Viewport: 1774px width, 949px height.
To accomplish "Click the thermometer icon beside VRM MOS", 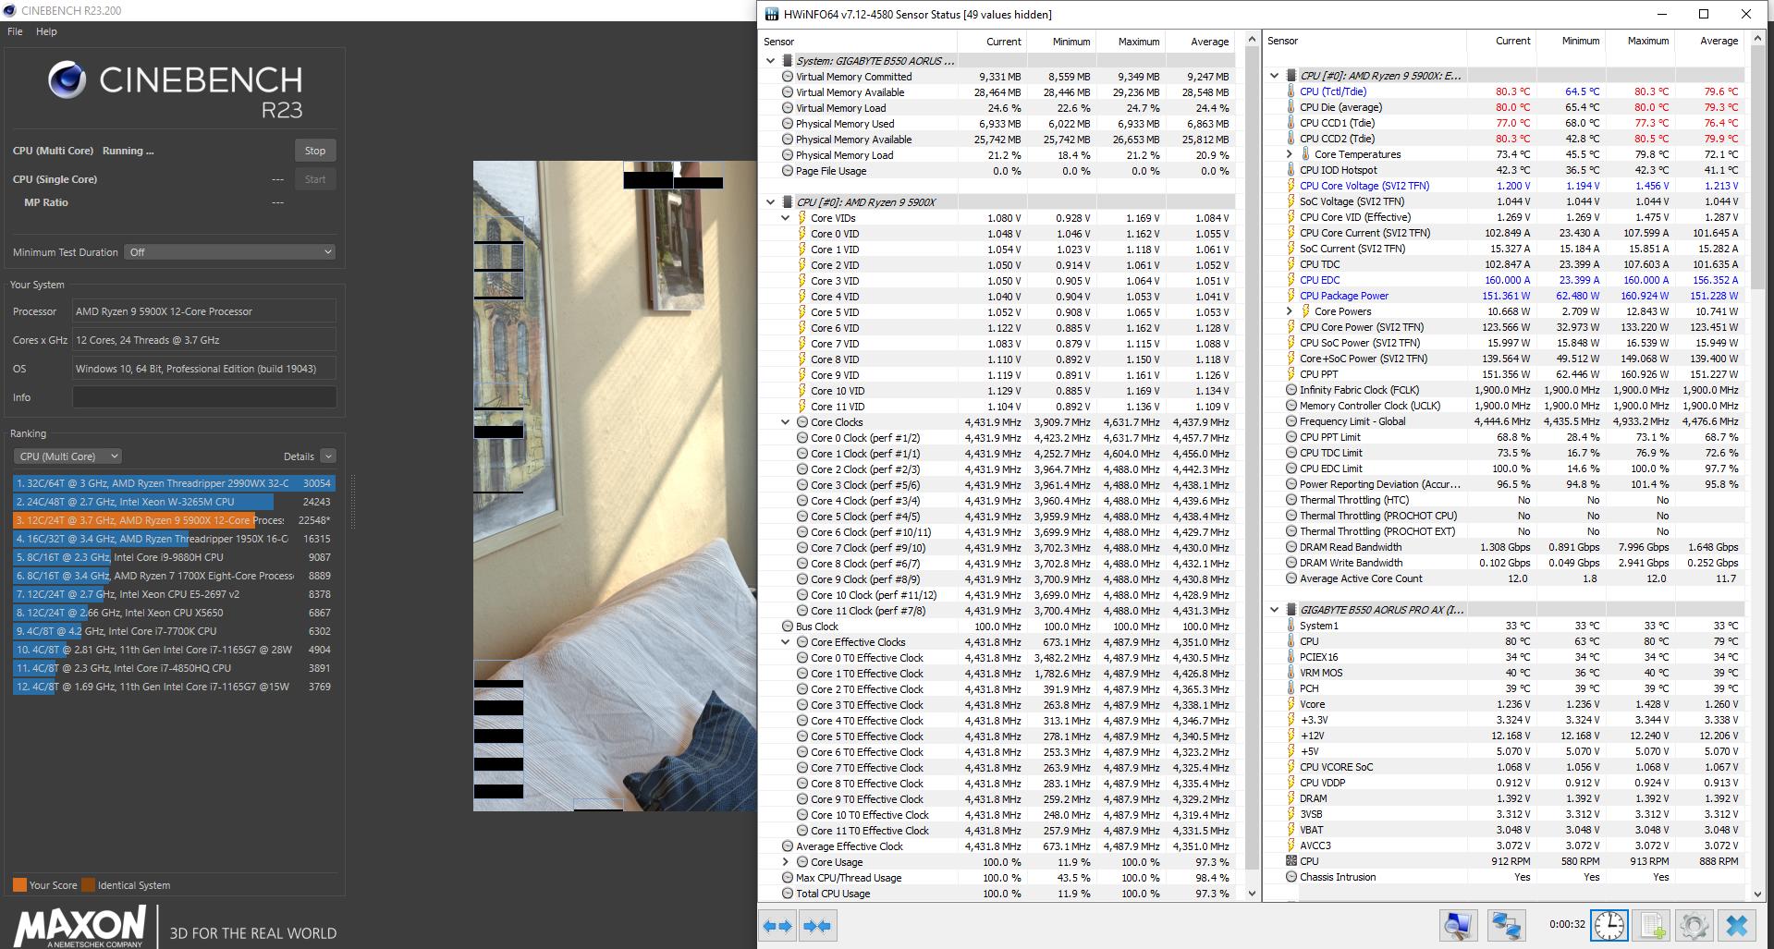I will point(1291,673).
